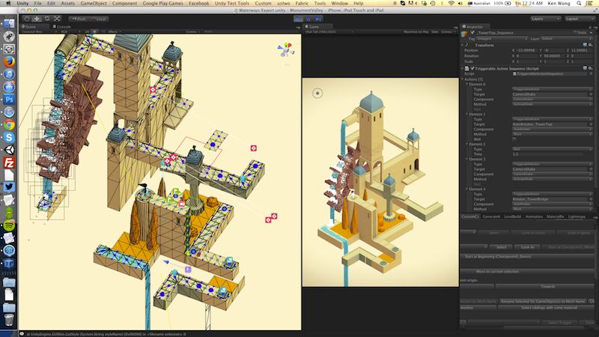Click Move to current selection button
Image resolution: width=599 pixels, height=337 pixels.
[527, 272]
